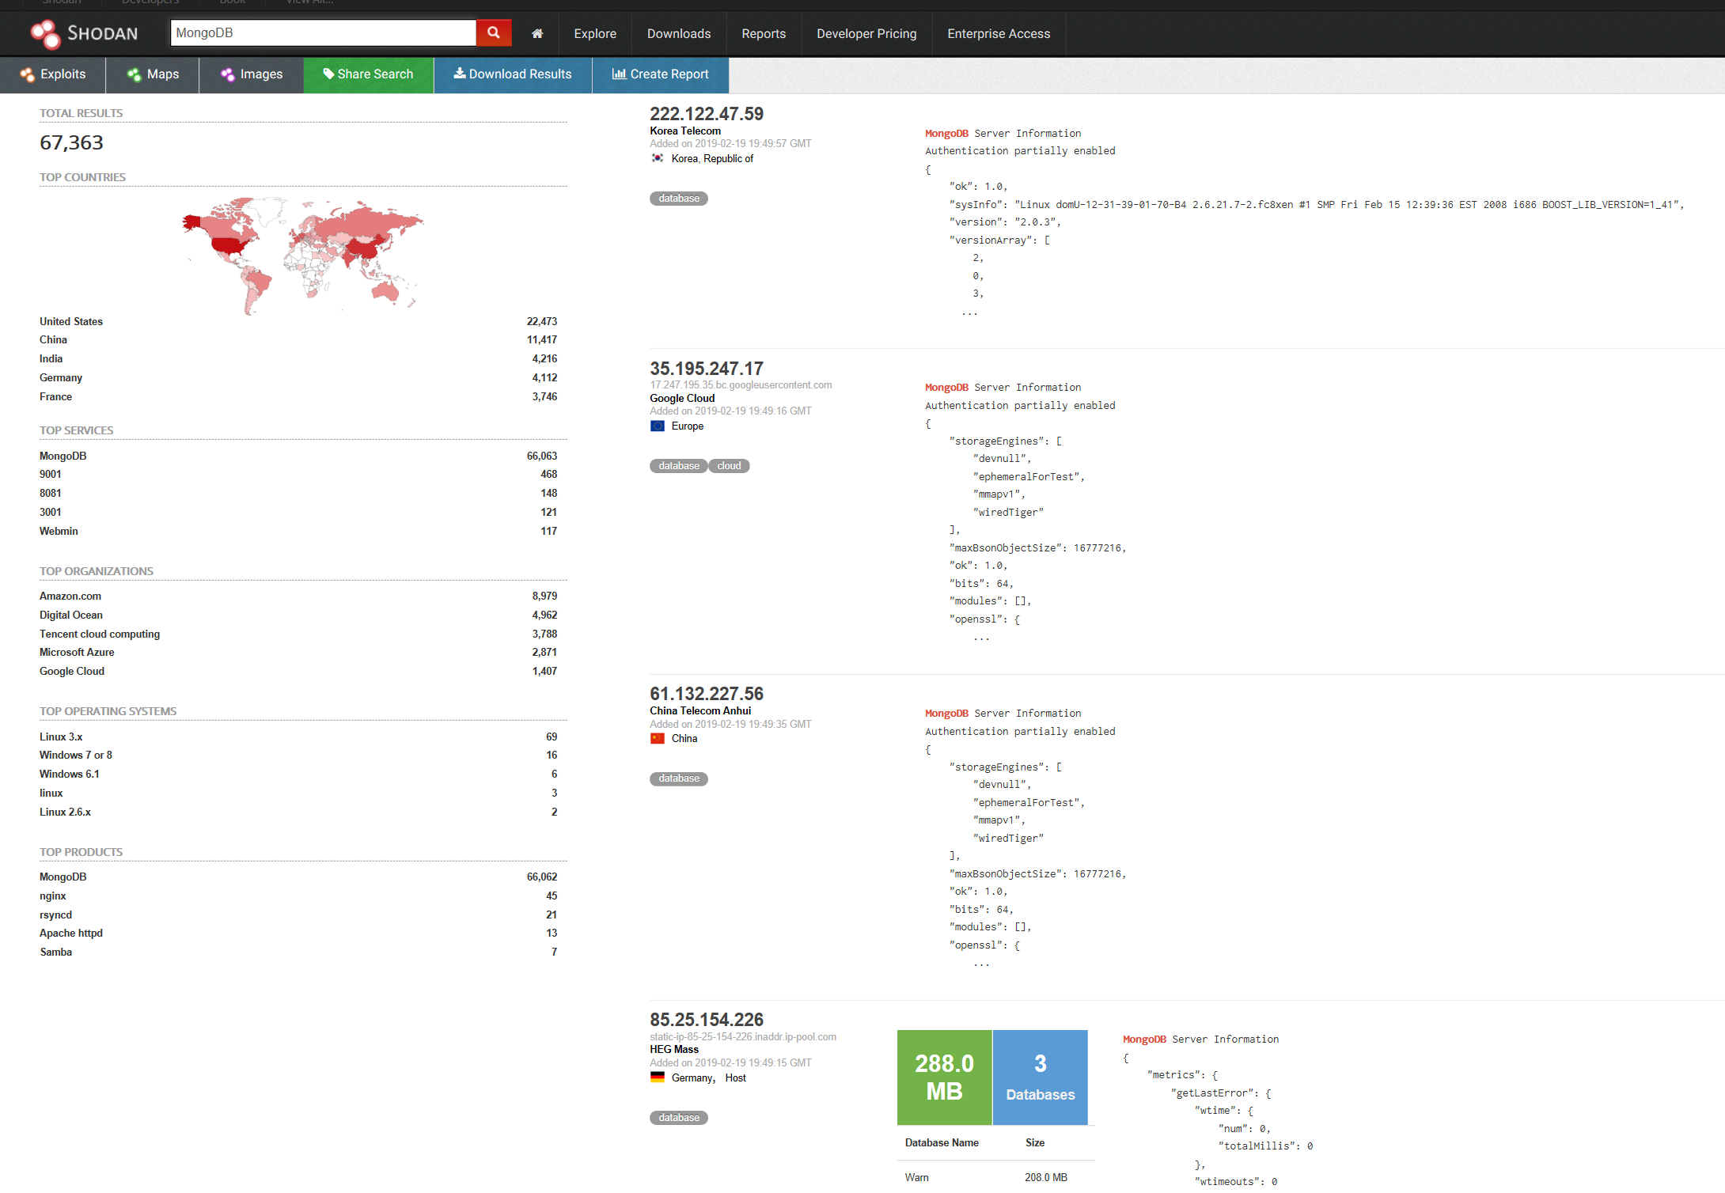
Task: Open the Exploits section
Action: 53,74
